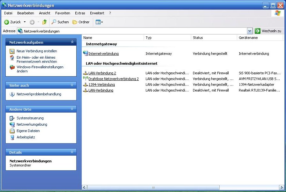This screenshot has height=192, width=286.
Task: Select the LAN-Verbindung 2 name
Action: point(102,73)
